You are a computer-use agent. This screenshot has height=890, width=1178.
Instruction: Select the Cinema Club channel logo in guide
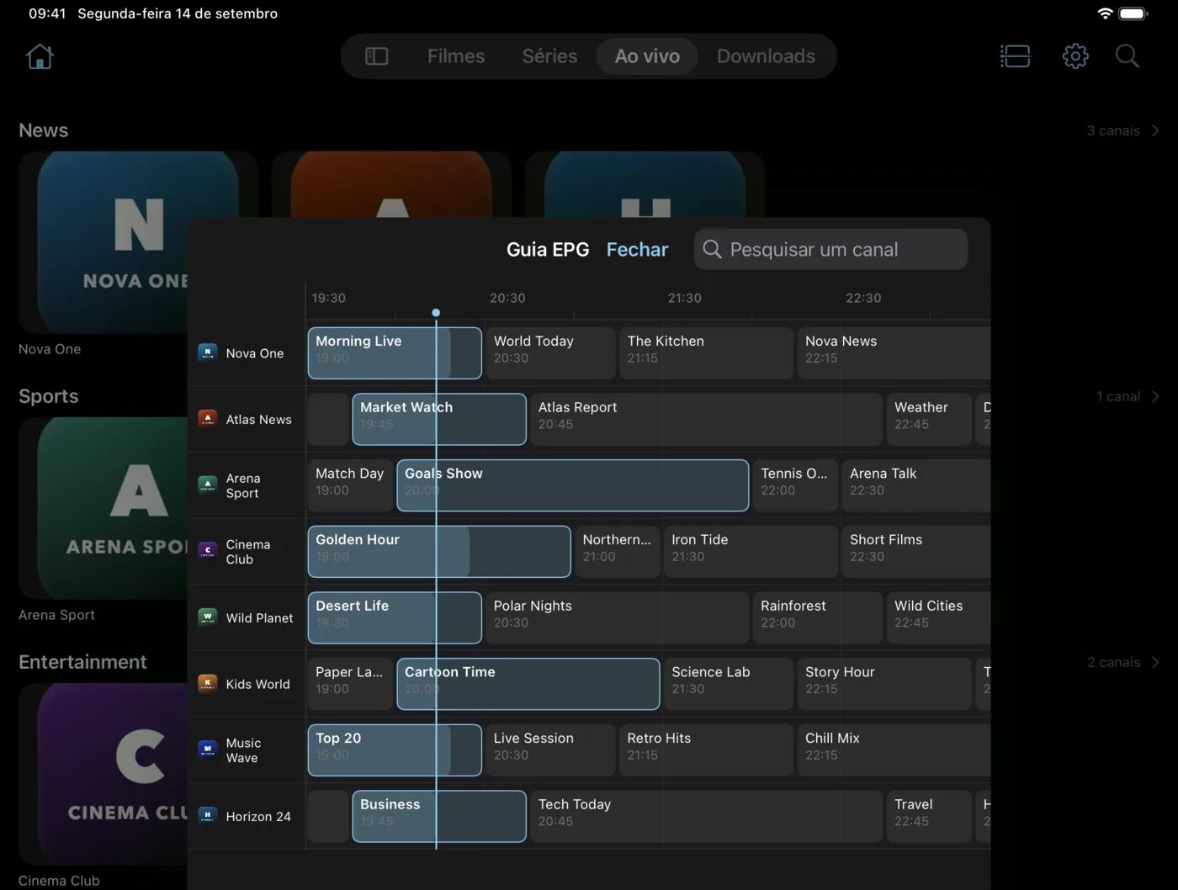(207, 551)
